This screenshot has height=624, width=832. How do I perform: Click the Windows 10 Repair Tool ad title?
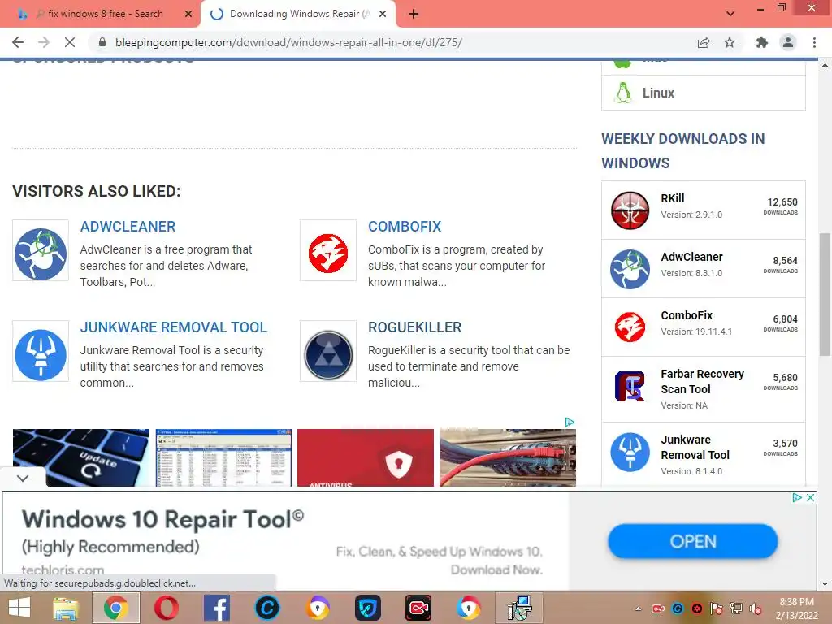tap(162, 519)
